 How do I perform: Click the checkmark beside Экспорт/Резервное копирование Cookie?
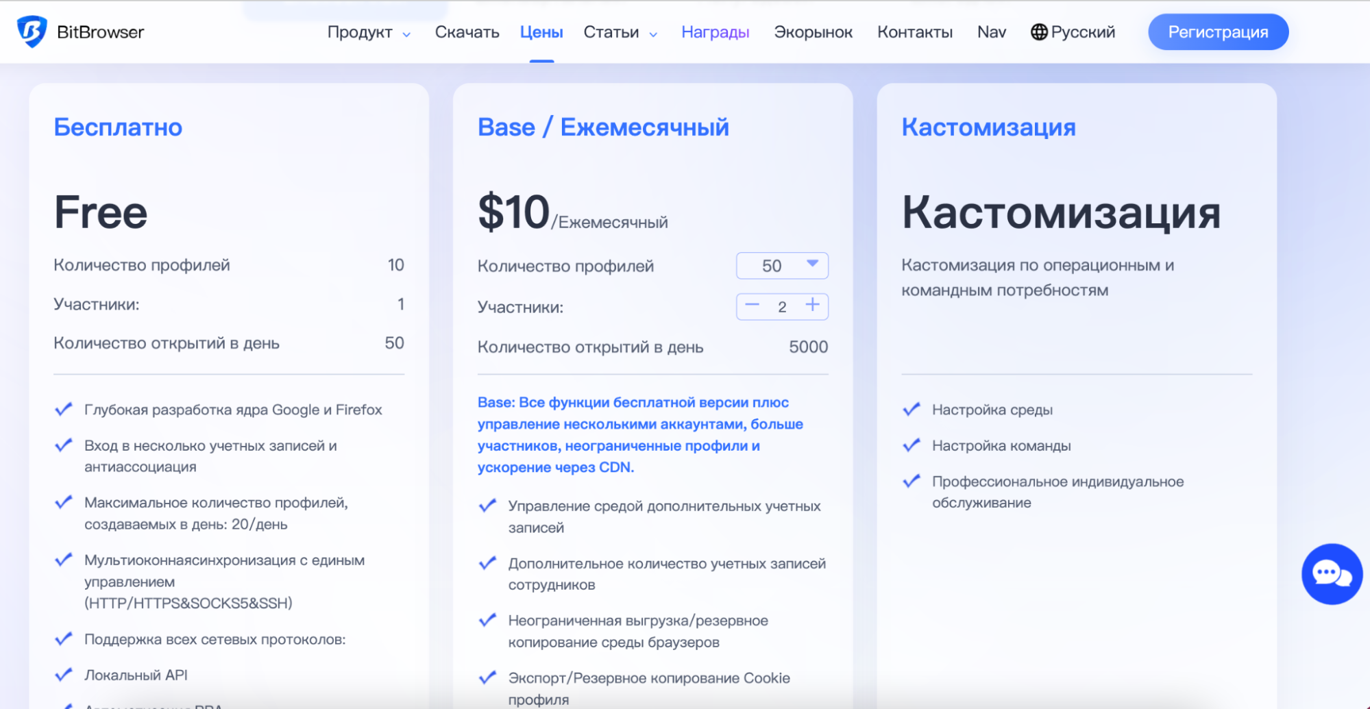click(x=487, y=677)
